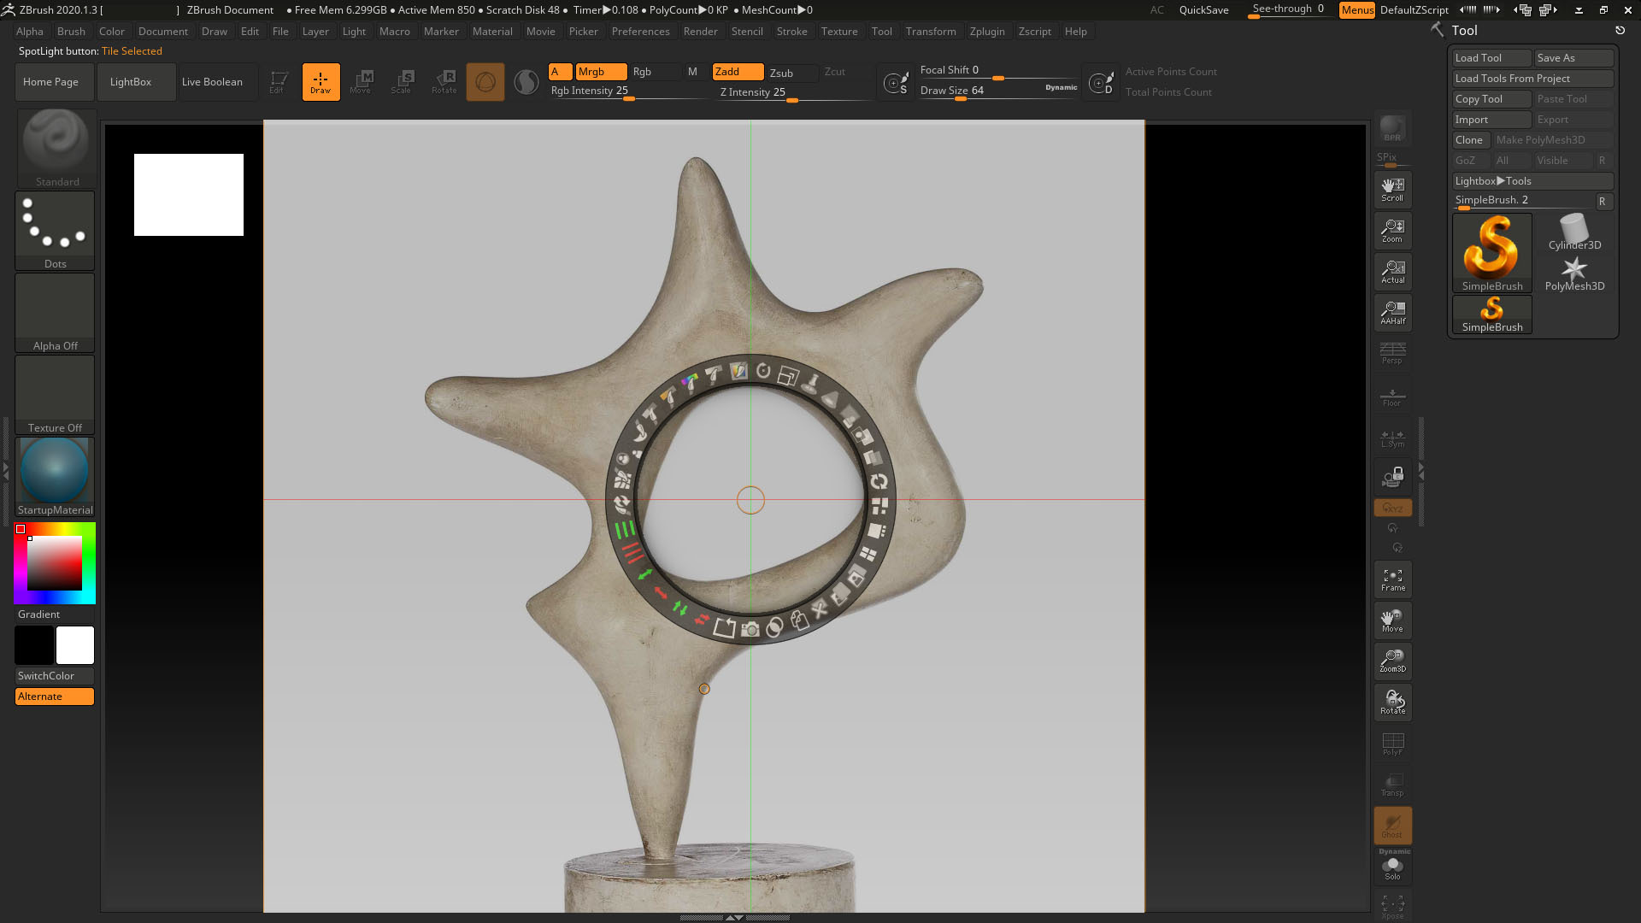Toggle the XYZ rotation mode button
This screenshot has width=1641, height=923.
coord(1392,508)
